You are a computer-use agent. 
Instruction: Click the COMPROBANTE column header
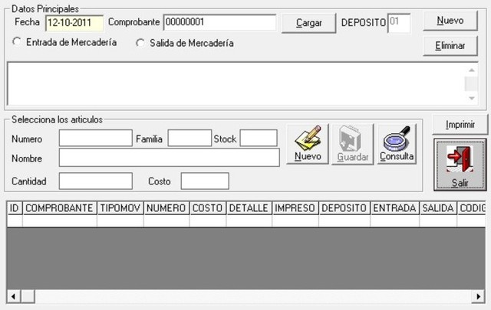tap(60, 208)
